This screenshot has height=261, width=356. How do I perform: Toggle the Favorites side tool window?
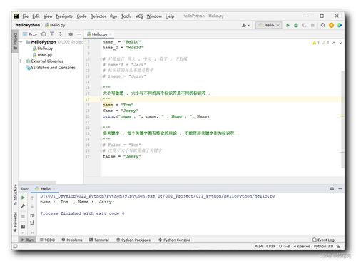[x=15, y=222]
